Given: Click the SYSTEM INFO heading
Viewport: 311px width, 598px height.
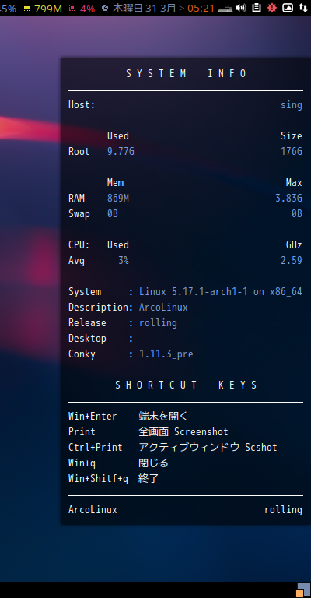Looking at the screenshot, I should tap(187, 74).
